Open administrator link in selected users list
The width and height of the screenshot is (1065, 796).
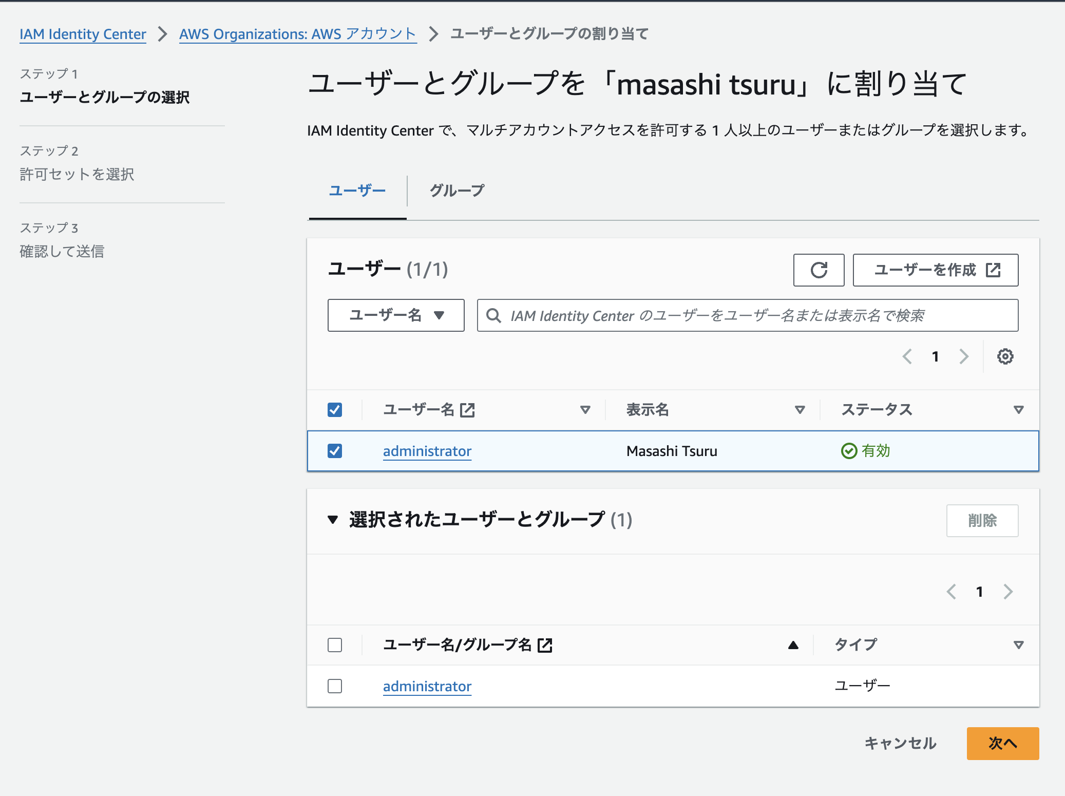tap(427, 687)
